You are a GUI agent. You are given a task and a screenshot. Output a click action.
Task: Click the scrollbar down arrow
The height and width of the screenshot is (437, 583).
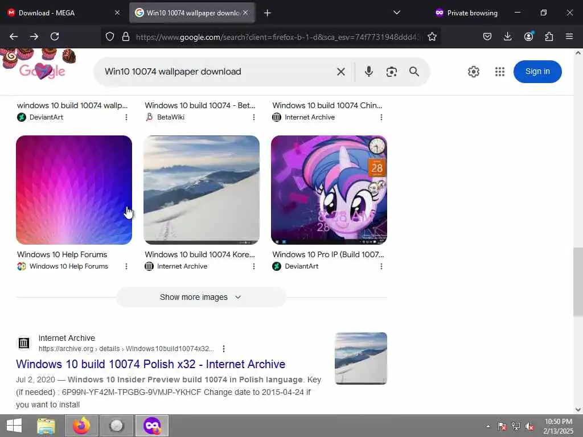click(x=578, y=410)
